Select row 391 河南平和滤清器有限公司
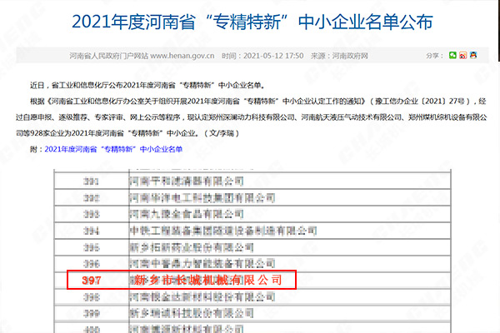The height and width of the screenshot is (333, 500). (x=187, y=181)
